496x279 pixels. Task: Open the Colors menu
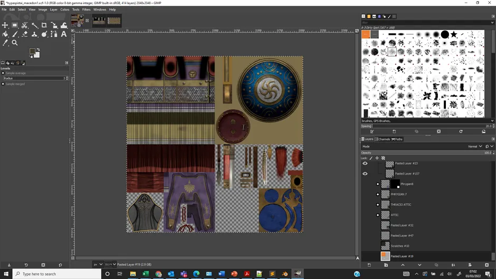[x=65, y=9]
